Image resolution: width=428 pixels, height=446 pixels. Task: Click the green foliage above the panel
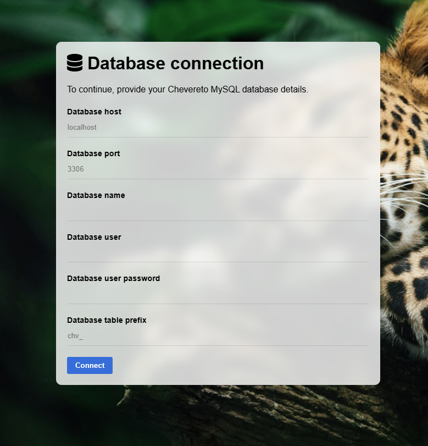(x=192, y=19)
